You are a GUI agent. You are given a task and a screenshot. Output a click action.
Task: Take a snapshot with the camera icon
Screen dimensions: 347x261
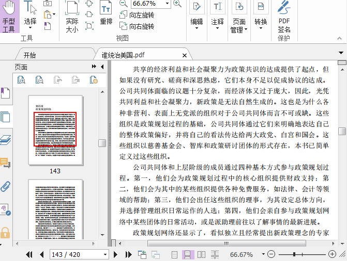[x=48, y=3]
